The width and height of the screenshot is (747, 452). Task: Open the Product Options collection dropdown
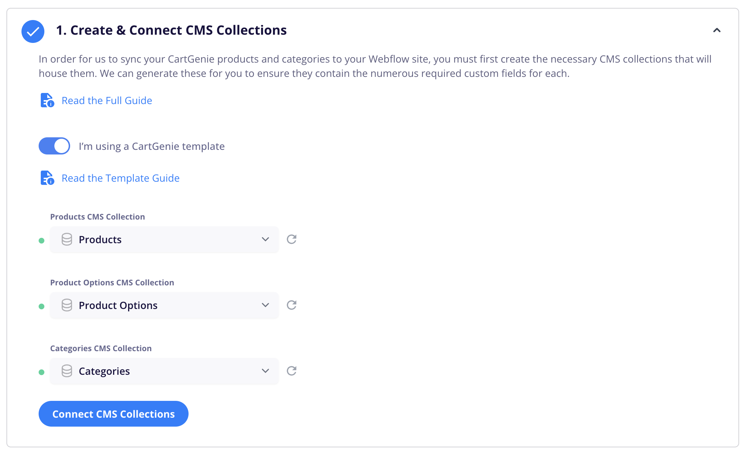pyautogui.click(x=164, y=305)
